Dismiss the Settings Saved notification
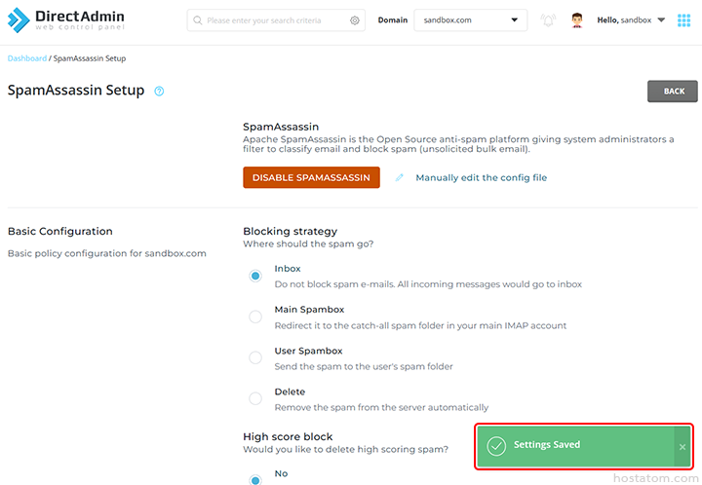The height and width of the screenshot is (485, 702). click(682, 446)
